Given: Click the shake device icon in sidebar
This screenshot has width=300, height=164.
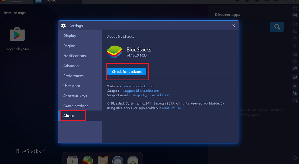Looking at the screenshot, I should [295, 93].
